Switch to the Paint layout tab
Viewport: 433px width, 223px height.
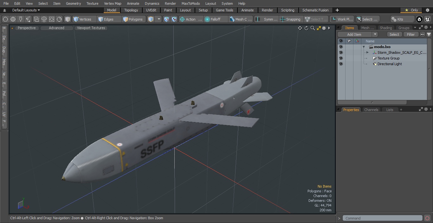pyautogui.click(x=168, y=10)
